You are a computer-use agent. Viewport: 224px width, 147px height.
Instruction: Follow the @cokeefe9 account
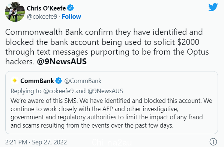point(71,16)
